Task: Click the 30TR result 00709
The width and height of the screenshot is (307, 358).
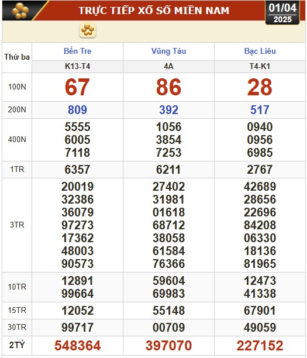Action: coord(168,328)
